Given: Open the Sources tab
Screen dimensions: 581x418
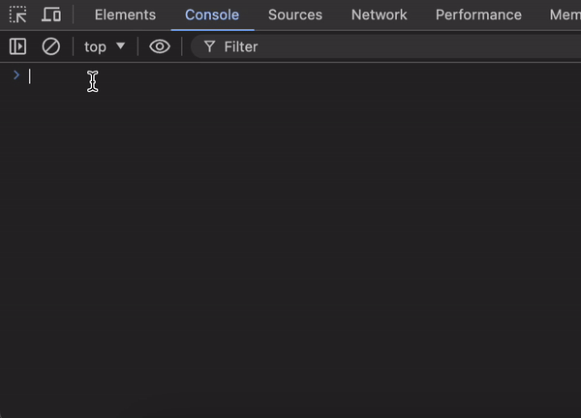Looking at the screenshot, I should (295, 15).
